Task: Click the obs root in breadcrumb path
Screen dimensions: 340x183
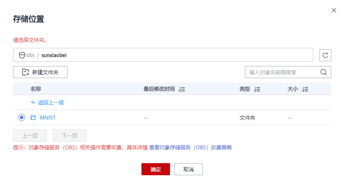Action: (30, 55)
